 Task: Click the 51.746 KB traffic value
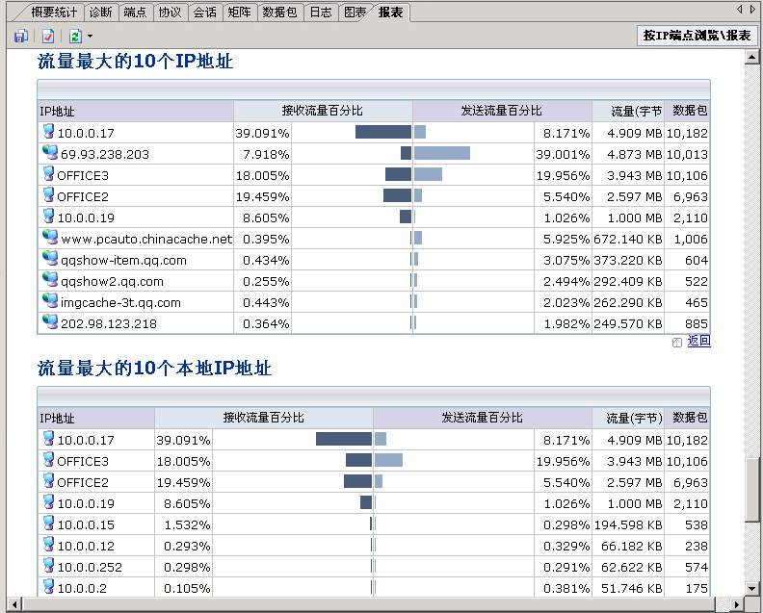[631, 589]
